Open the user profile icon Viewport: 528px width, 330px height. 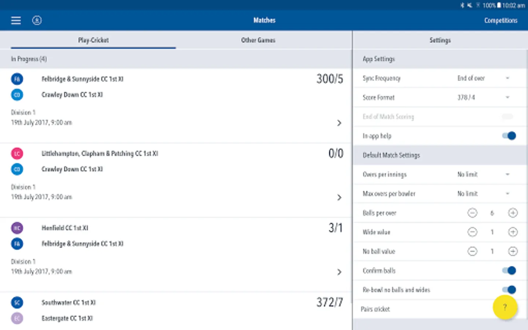(37, 21)
